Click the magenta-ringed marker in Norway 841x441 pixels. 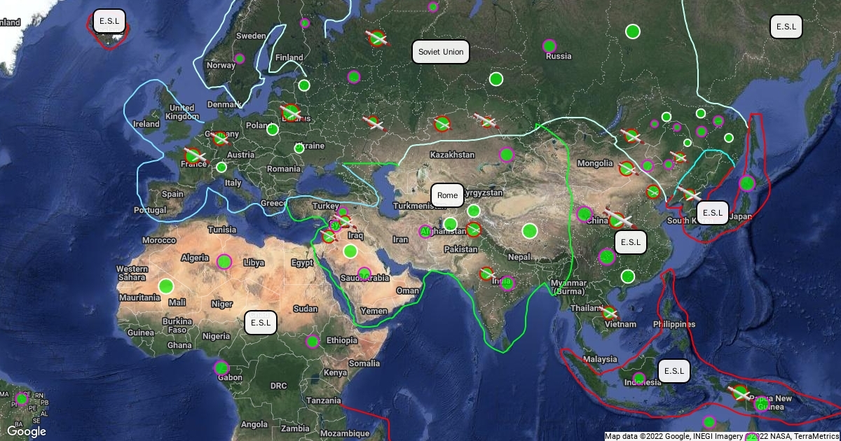pos(239,59)
